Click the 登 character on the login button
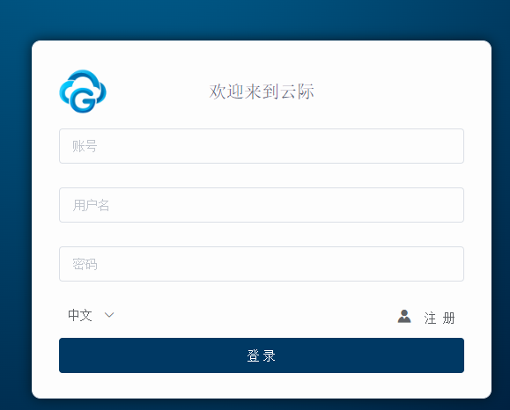Screen dimensions: 510x410 (253, 355)
